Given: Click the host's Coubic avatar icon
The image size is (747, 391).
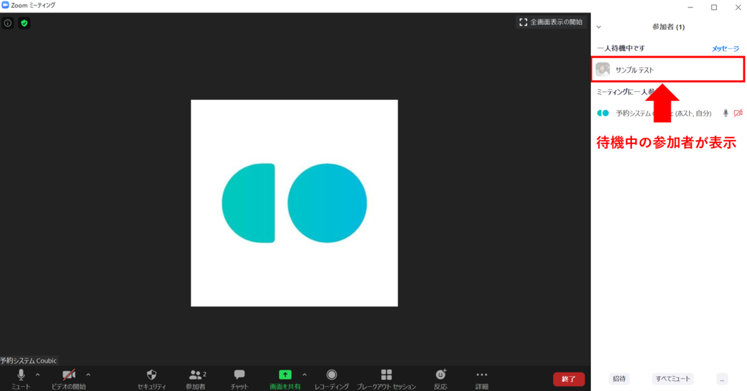Looking at the screenshot, I should (x=603, y=113).
